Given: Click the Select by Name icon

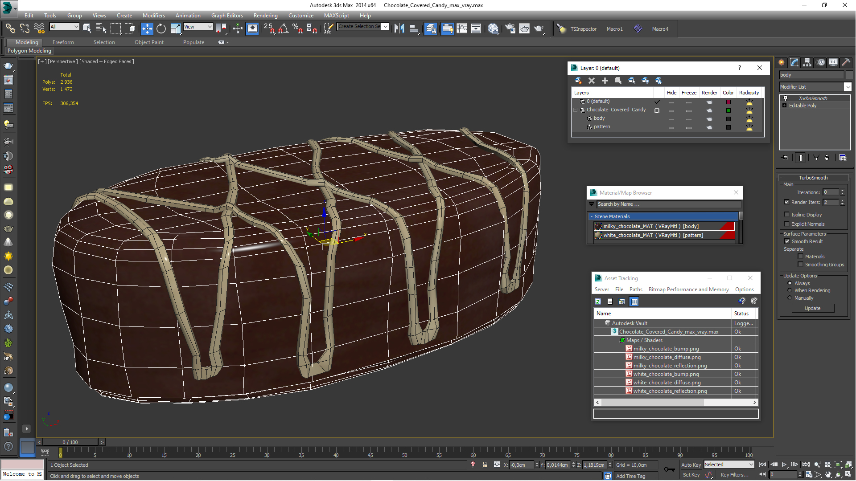Looking at the screenshot, I should (x=101, y=29).
